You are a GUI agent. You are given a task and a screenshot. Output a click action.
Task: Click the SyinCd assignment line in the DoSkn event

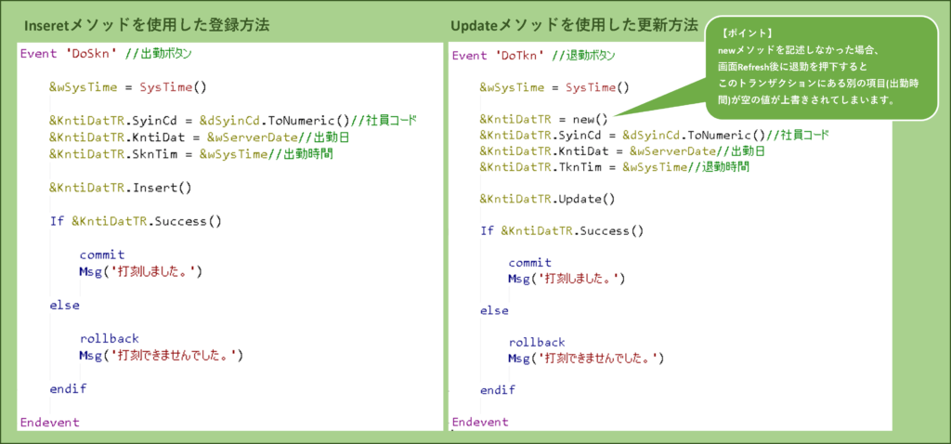tap(233, 120)
